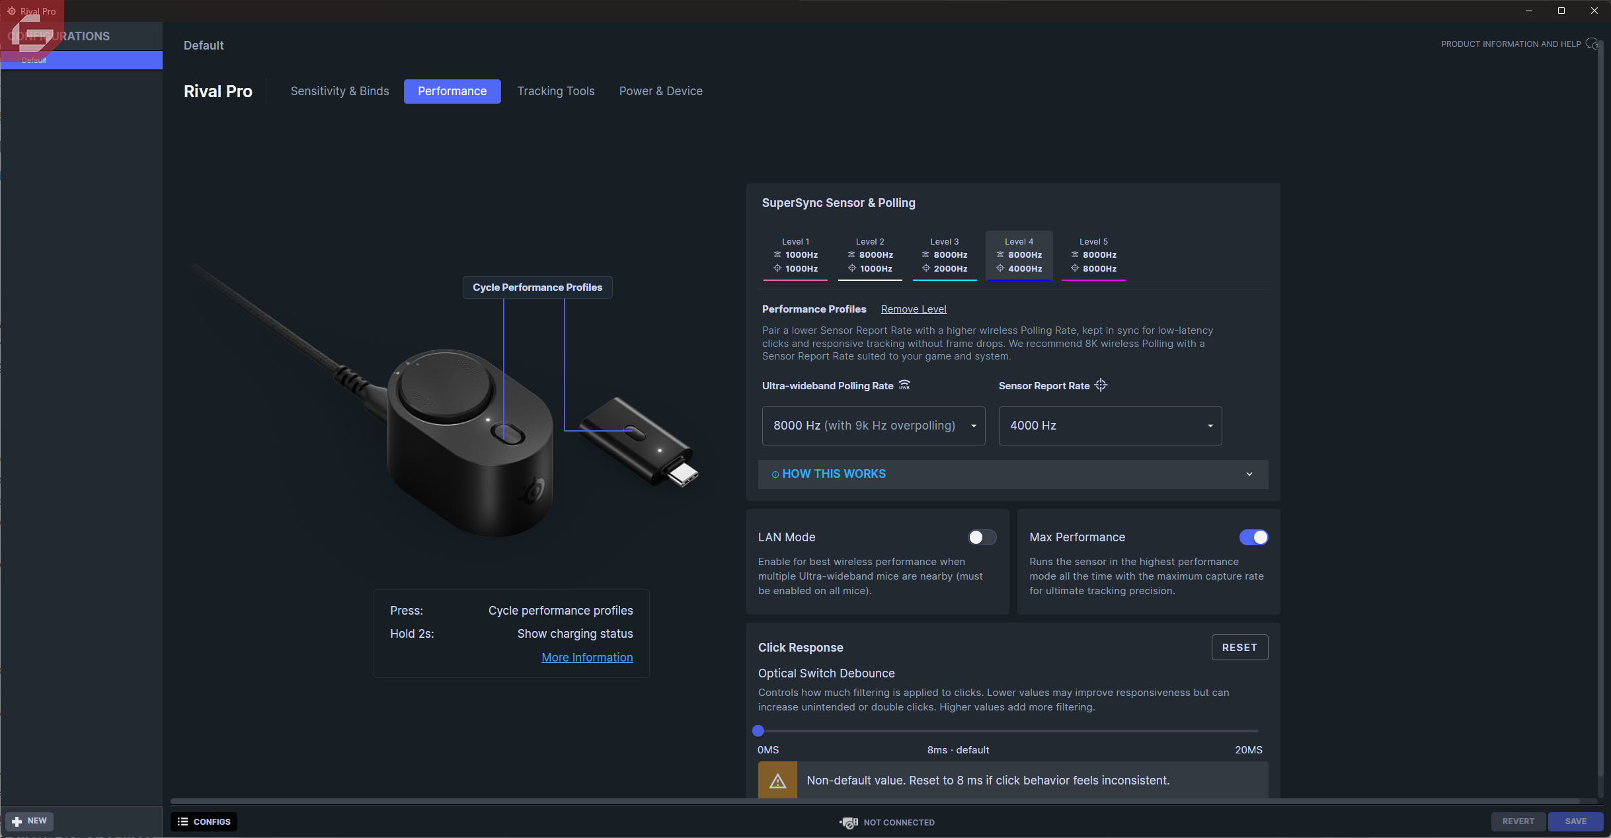Click the Save button
Screen dimensions: 1611x838
[1575, 821]
